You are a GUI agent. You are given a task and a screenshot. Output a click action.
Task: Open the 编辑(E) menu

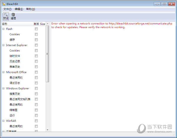point(19,9)
